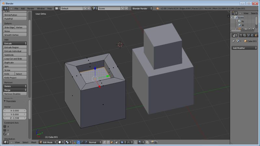Open the Render menu
This screenshot has height=146, width=260.
coord(31,8)
